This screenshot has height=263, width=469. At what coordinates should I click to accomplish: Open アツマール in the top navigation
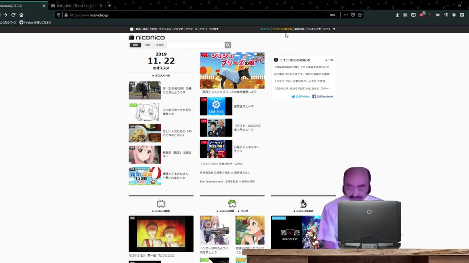coord(191,29)
